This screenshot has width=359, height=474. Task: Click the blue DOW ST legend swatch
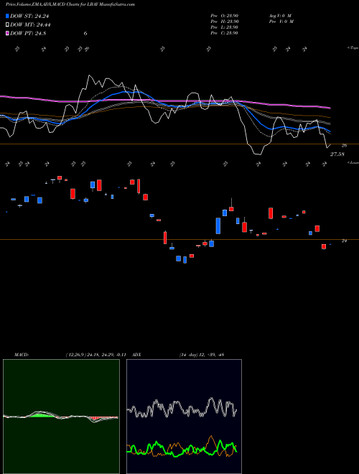click(7, 16)
